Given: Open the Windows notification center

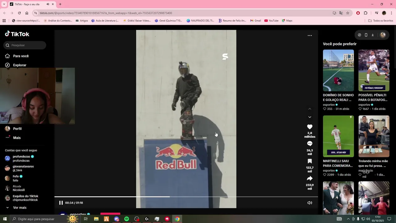Looking at the screenshot, I should (x=389, y=219).
